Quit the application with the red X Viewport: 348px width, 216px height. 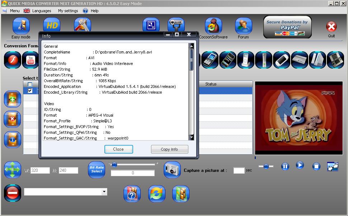point(331,27)
